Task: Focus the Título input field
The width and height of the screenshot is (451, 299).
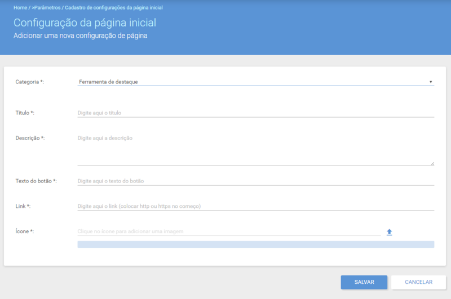Action: point(256,113)
